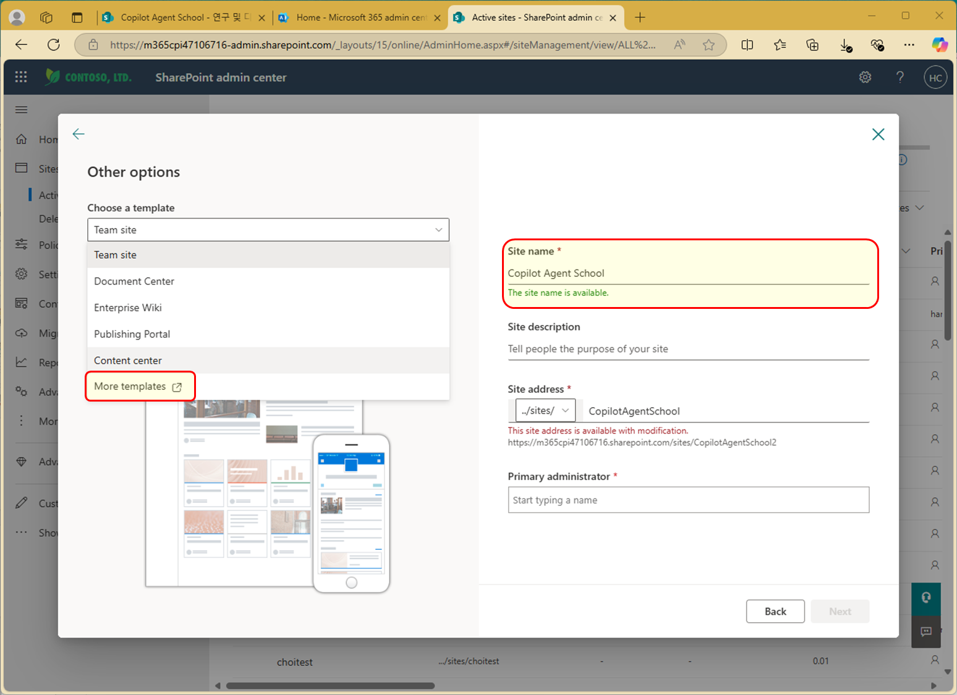This screenshot has width=957, height=695.
Task: Click the vertical scrollbar of sites list
Action: click(x=947, y=290)
